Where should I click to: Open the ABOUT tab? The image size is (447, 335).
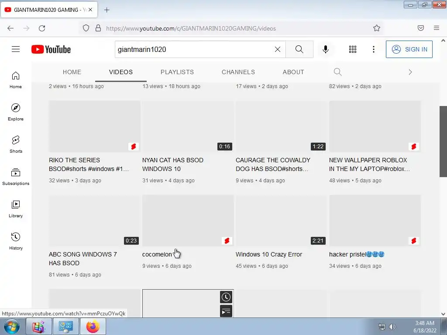(293, 72)
